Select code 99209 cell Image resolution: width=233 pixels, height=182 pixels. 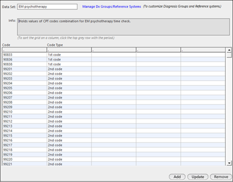click(25, 107)
